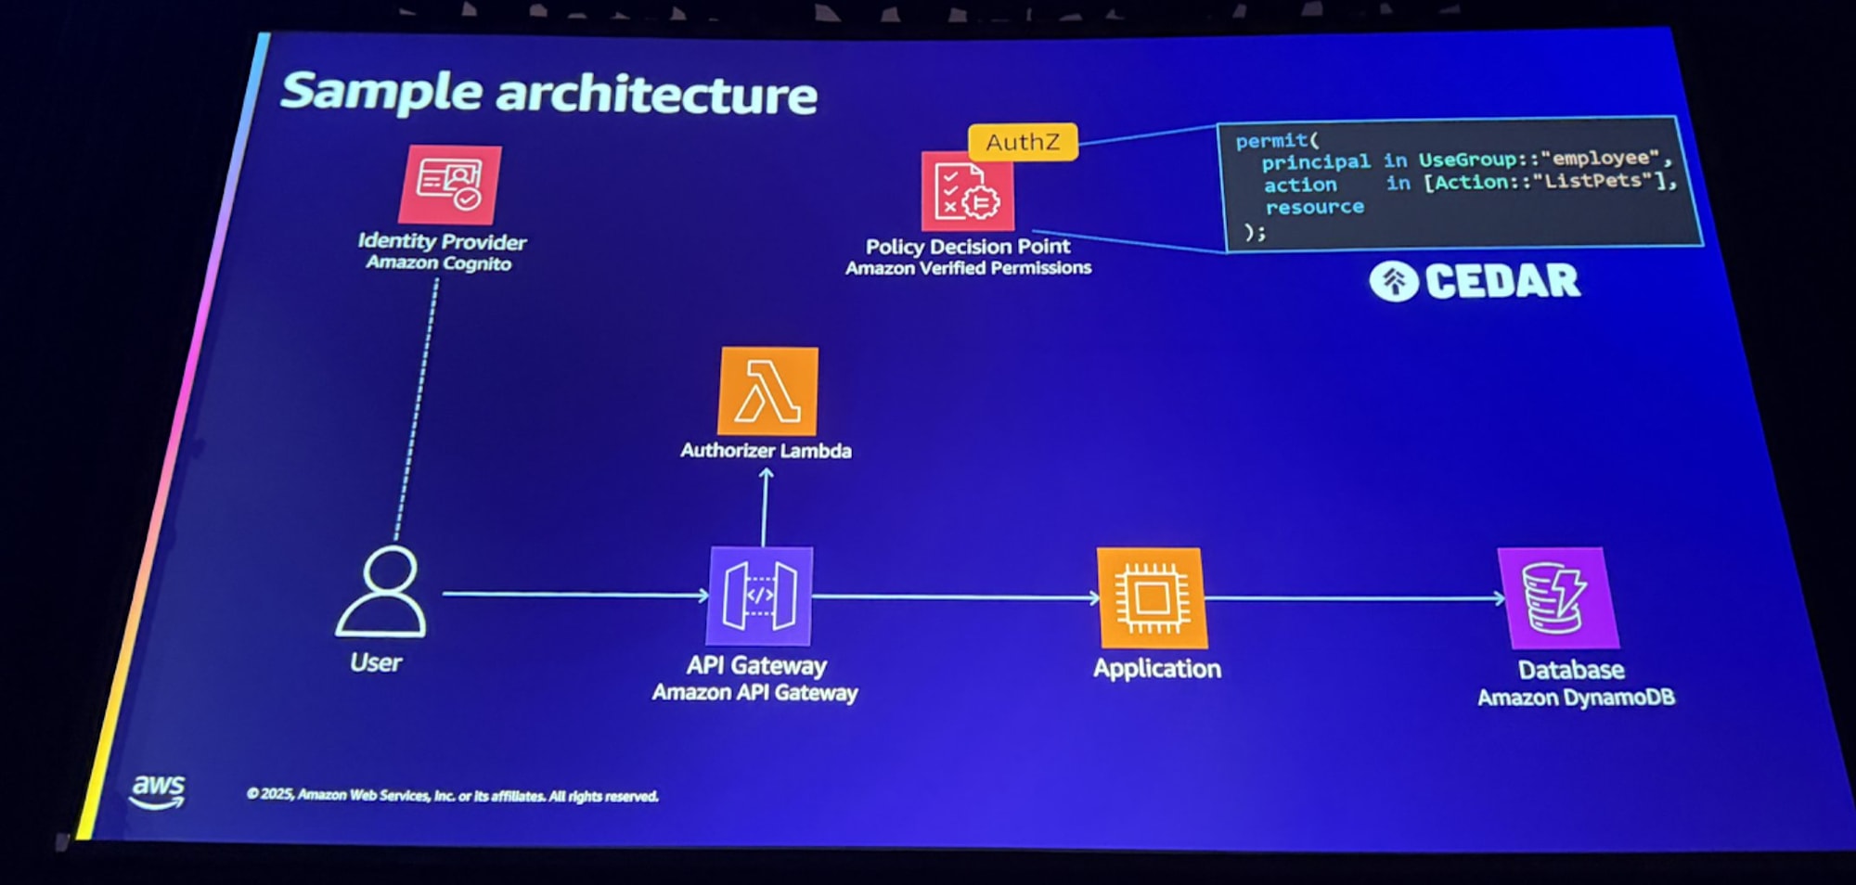1856x885 pixels.
Task: Select the User silhouette icon
Action: point(381,592)
